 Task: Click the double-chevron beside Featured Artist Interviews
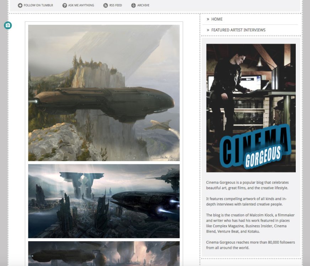(208, 30)
